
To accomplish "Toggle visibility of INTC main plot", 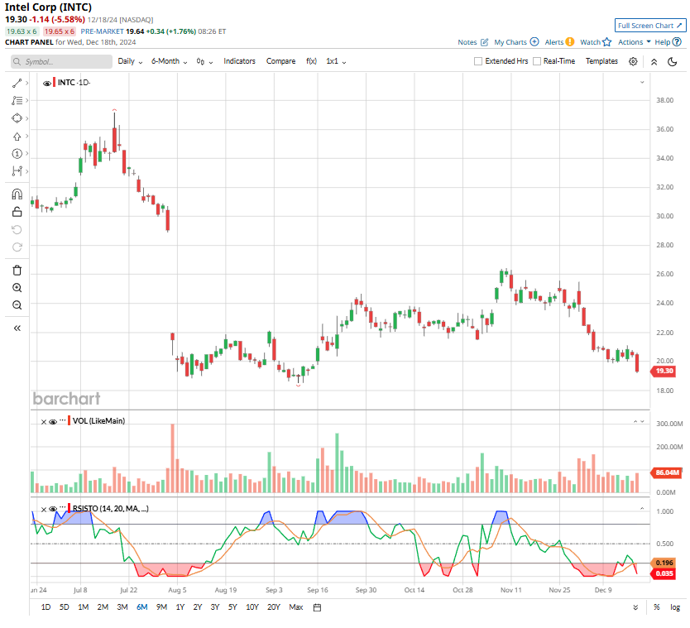I will pyautogui.click(x=46, y=83).
